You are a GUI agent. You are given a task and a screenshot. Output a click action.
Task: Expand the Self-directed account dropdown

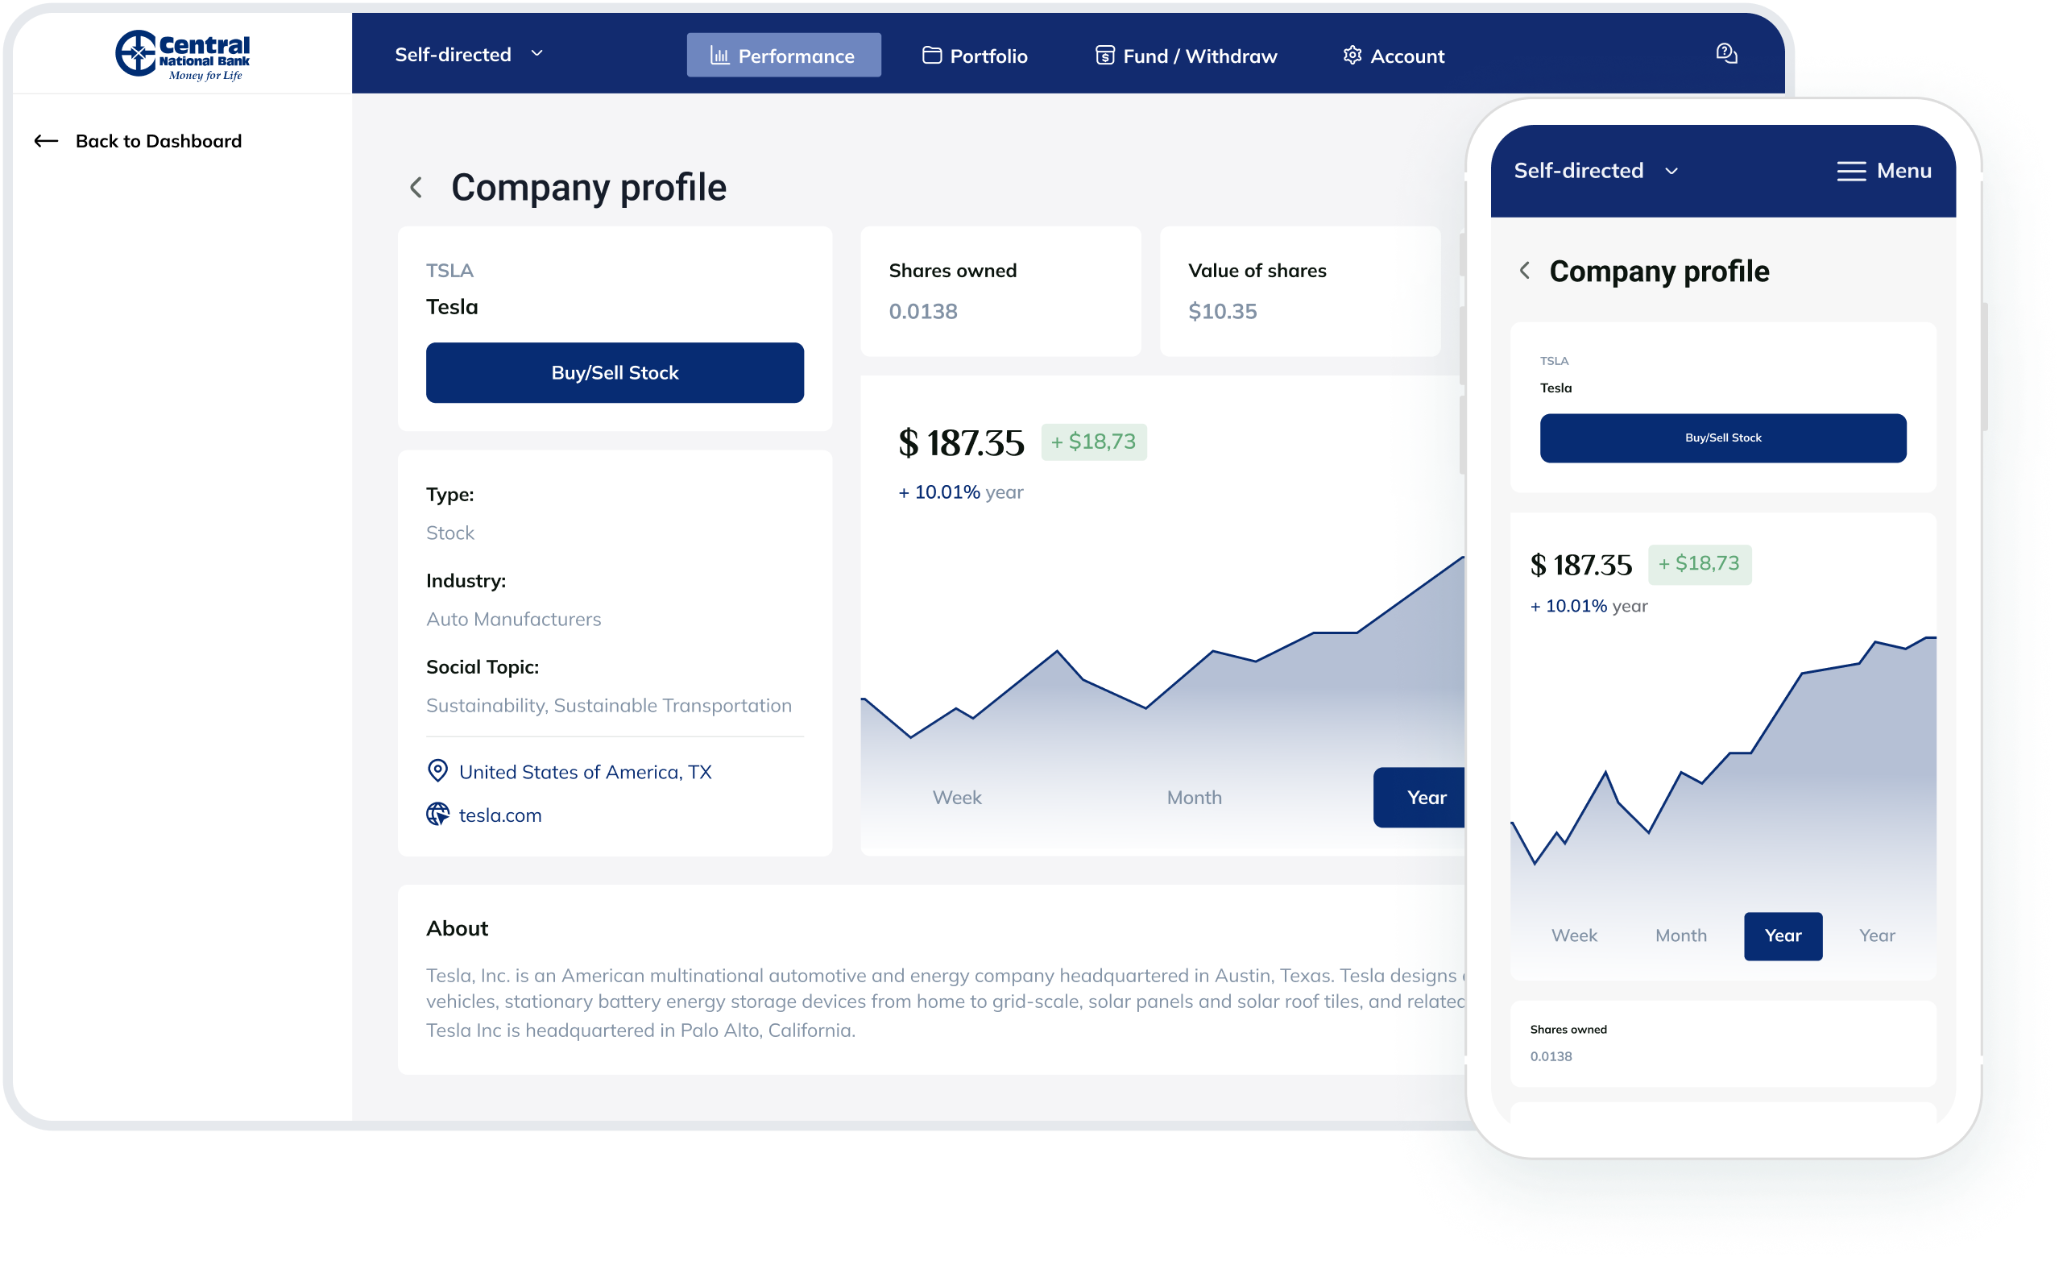pyautogui.click(x=466, y=55)
